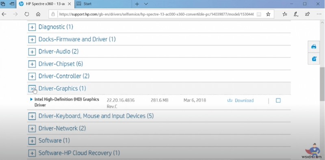This screenshot has height=160, width=325.
Task: Click the Driver-Chipset (6) heading text
Action: click(61, 64)
